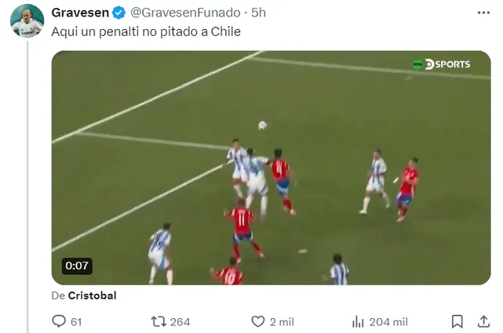Open the view analytics bar chart icon
Image resolution: width=503 pixels, height=333 pixels.
[x=358, y=322]
